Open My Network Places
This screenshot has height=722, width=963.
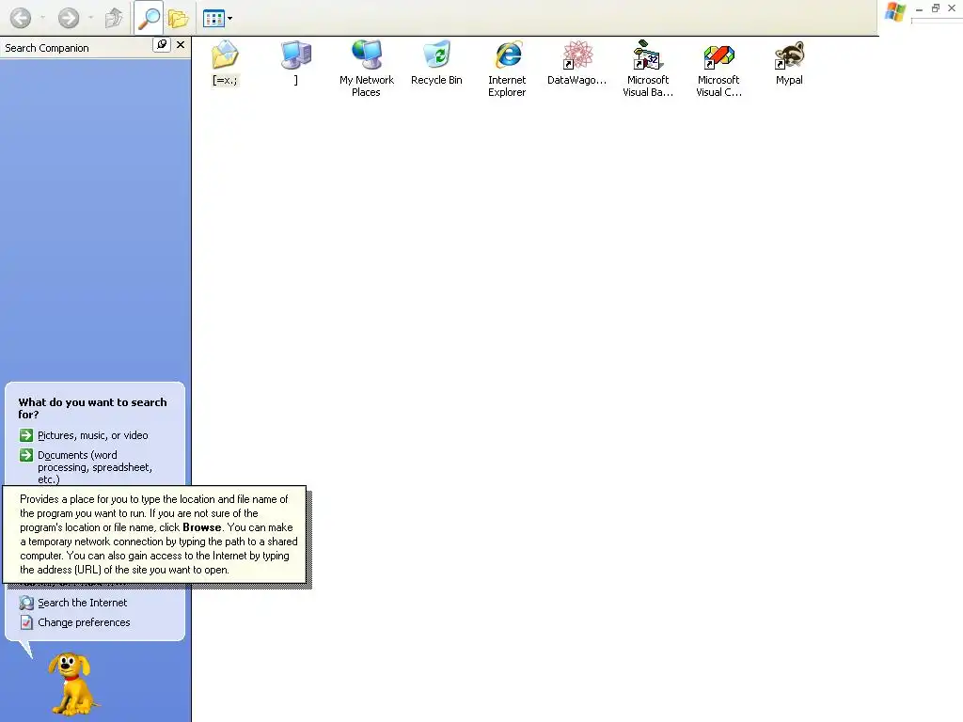pos(367,69)
